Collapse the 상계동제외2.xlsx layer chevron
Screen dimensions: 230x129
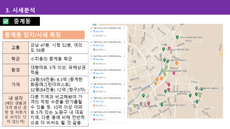coord(91,46)
